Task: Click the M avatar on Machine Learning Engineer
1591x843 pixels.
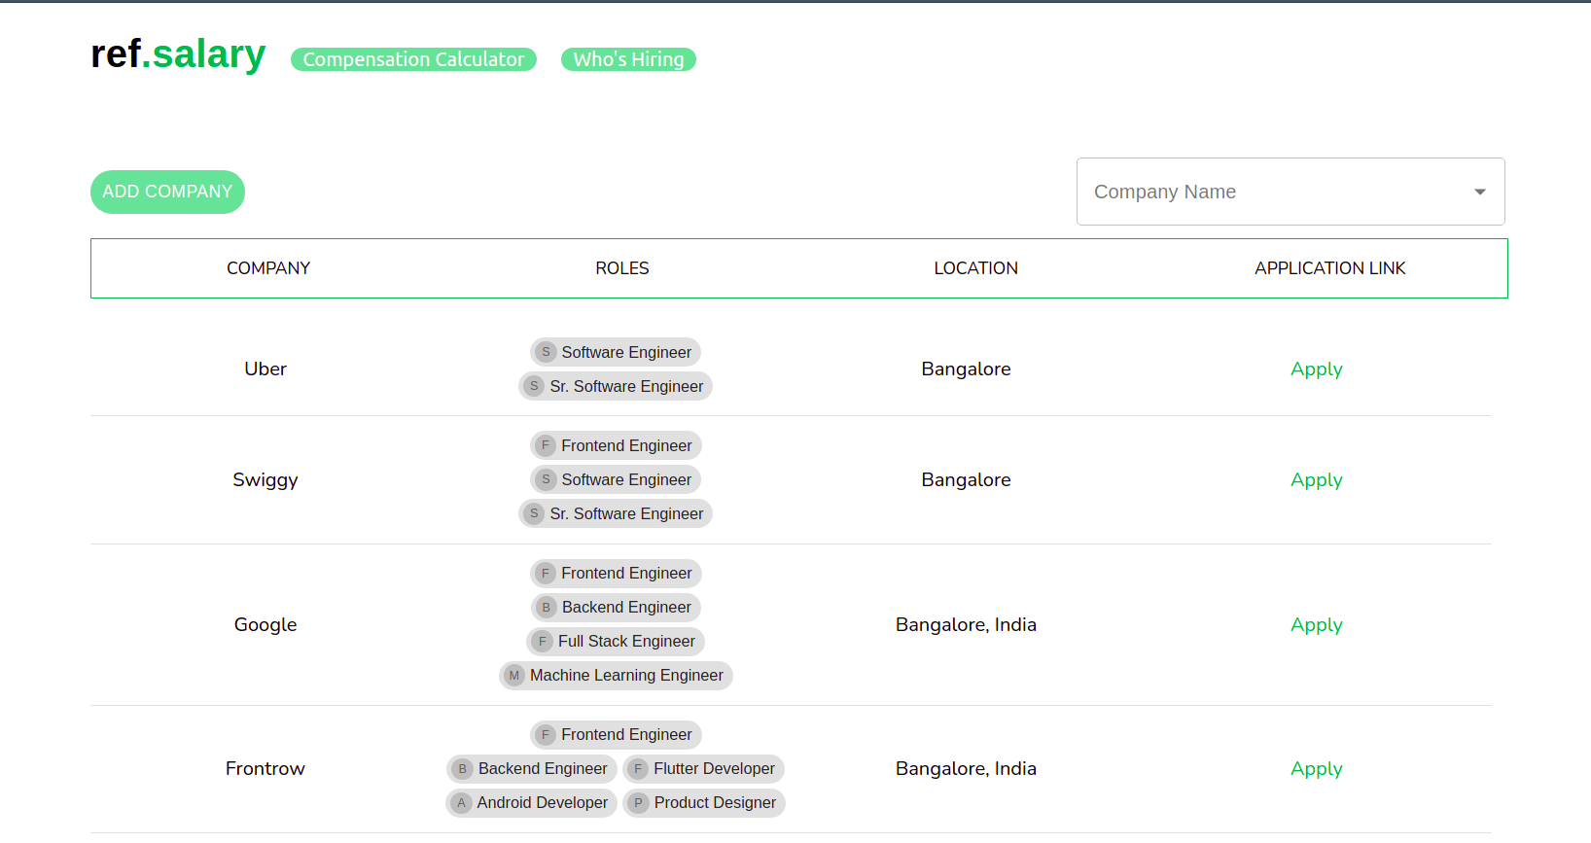Action: 514,675
